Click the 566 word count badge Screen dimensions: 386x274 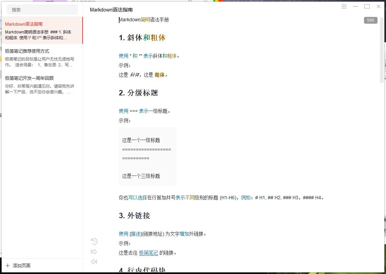click(x=370, y=20)
